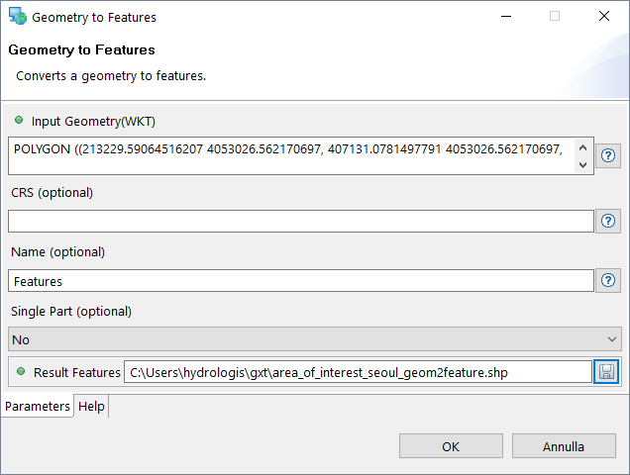Minimize the Geometry to Features window
This screenshot has width=630, height=475.
tap(506, 17)
